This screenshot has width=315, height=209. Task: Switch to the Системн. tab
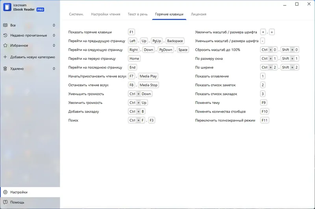76,14
